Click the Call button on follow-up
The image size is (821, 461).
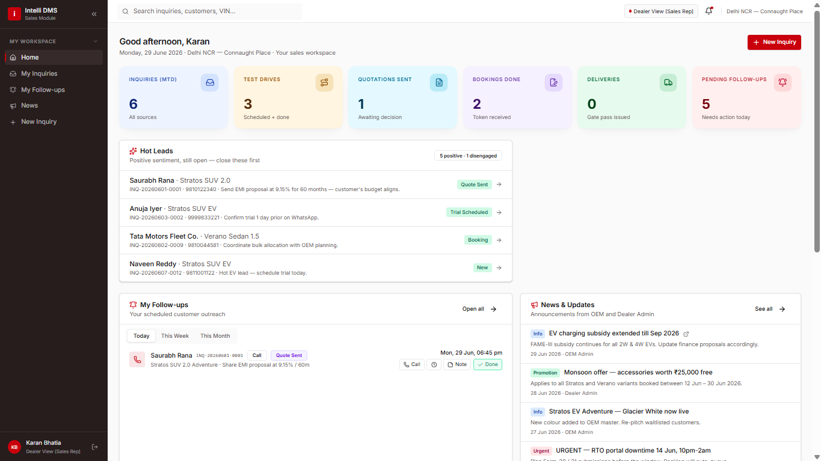point(412,364)
